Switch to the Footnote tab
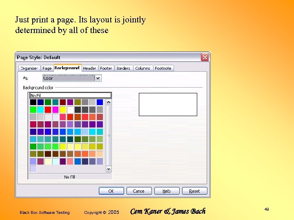 [x=163, y=68]
